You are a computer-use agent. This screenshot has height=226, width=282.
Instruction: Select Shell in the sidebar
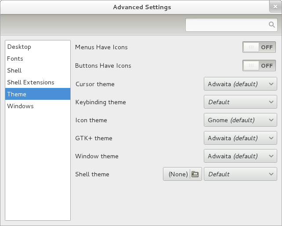(38, 70)
